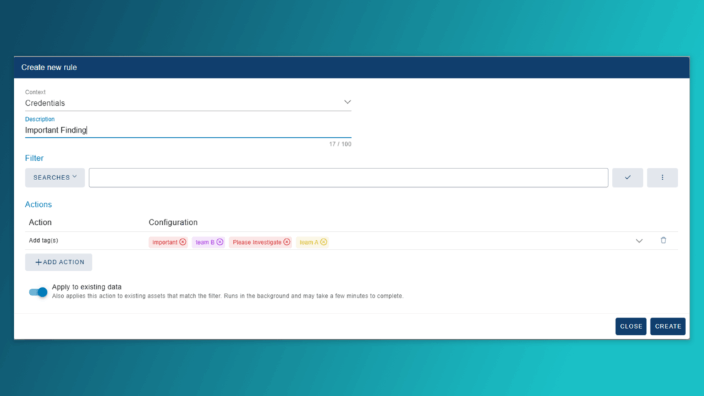Click the Add Action button
This screenshot has width=704, height=396.
tap(58, 262)
